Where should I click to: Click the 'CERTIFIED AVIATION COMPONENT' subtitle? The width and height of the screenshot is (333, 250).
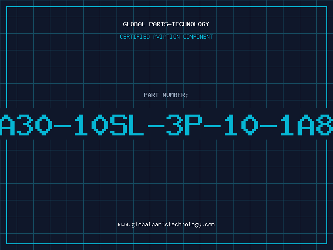coord(166,37)
